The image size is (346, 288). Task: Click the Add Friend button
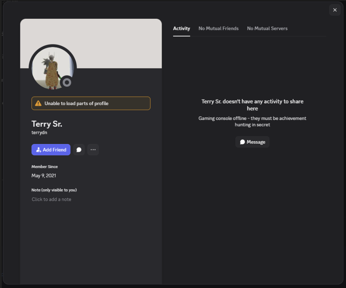pyautogui.click(x=51, y=150)
